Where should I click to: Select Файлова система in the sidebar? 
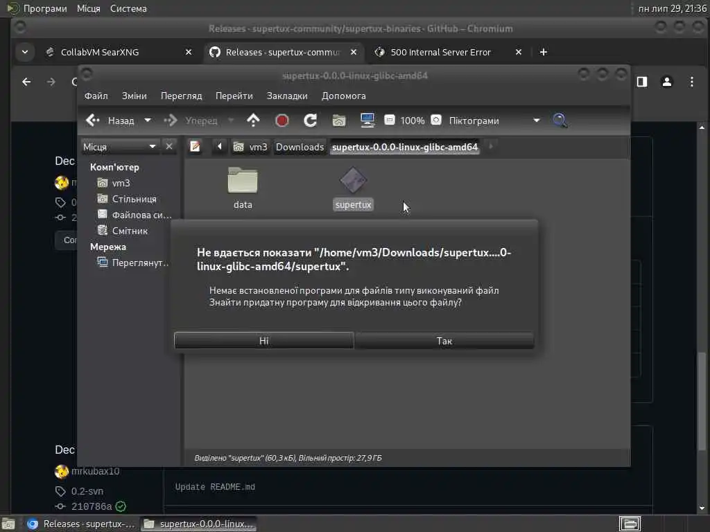[135, 215]
